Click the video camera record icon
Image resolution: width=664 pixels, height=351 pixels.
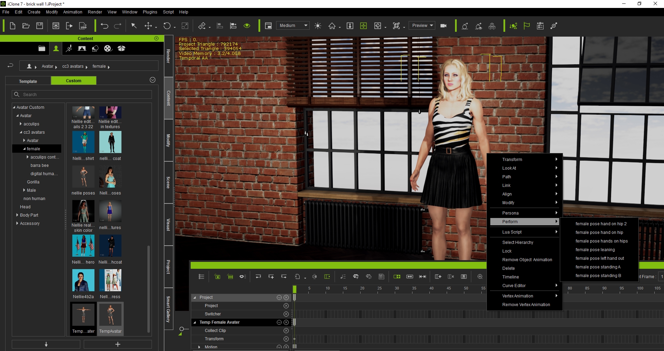click(x=443, y=26)
